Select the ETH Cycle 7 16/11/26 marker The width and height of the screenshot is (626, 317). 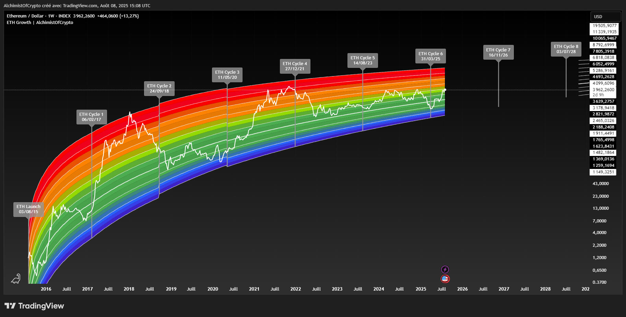pyautogui.click(x=498, y=52)
